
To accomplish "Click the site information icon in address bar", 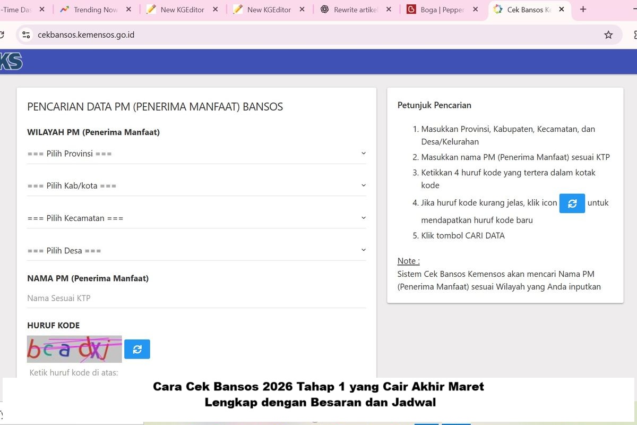I will click(25, 35).
